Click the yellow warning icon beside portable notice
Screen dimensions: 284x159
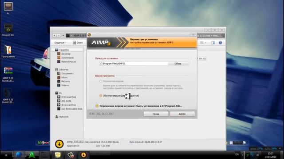(97, 106)
